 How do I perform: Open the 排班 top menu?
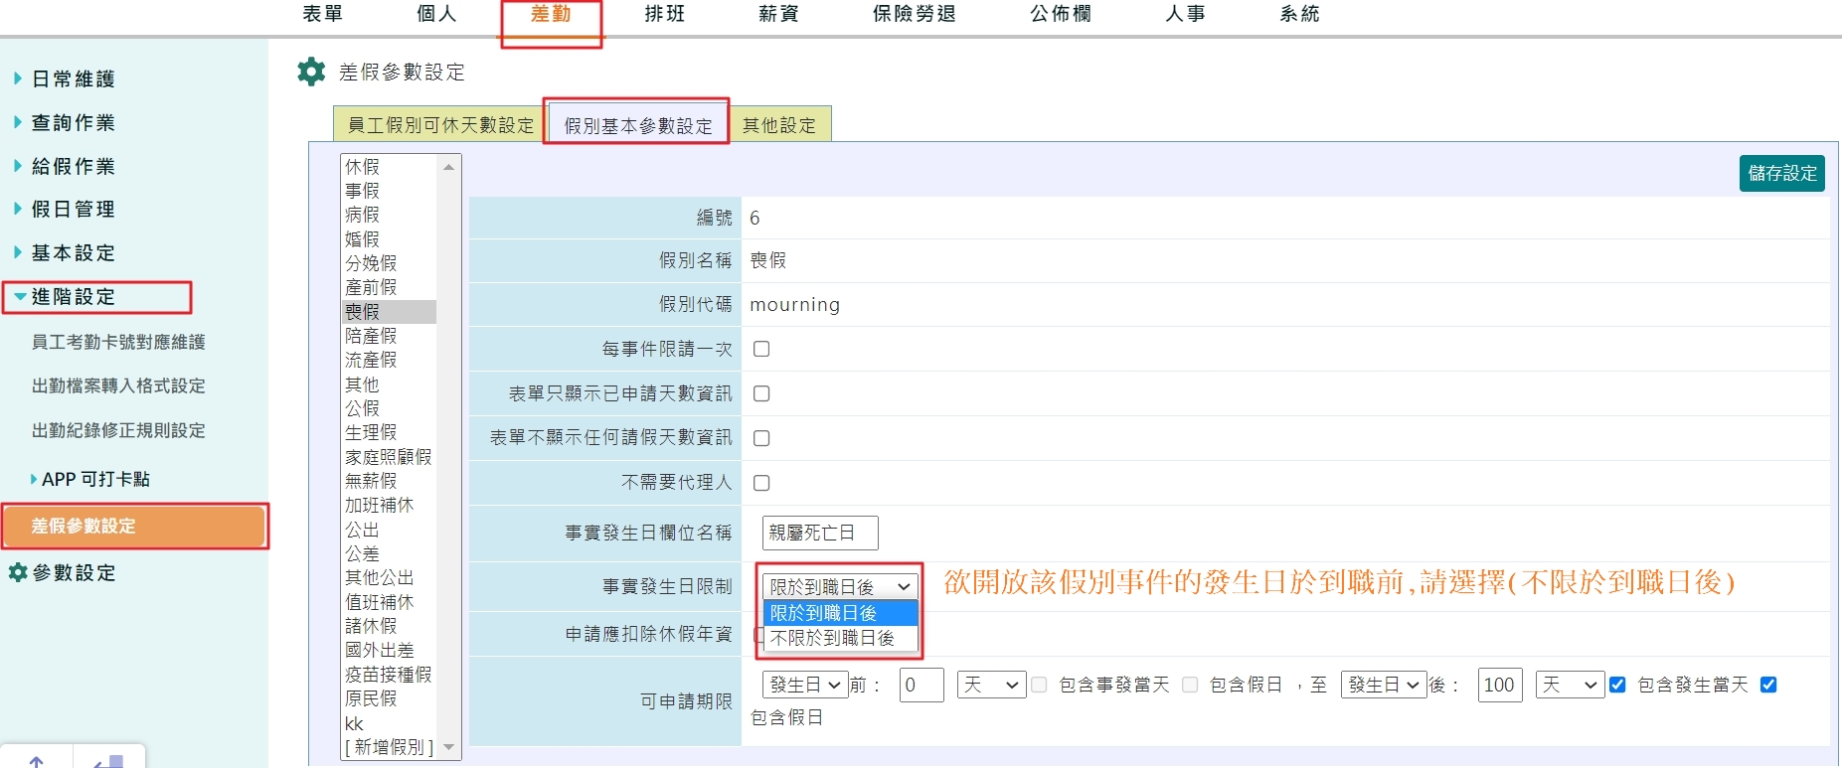click(x=665, y=14)
